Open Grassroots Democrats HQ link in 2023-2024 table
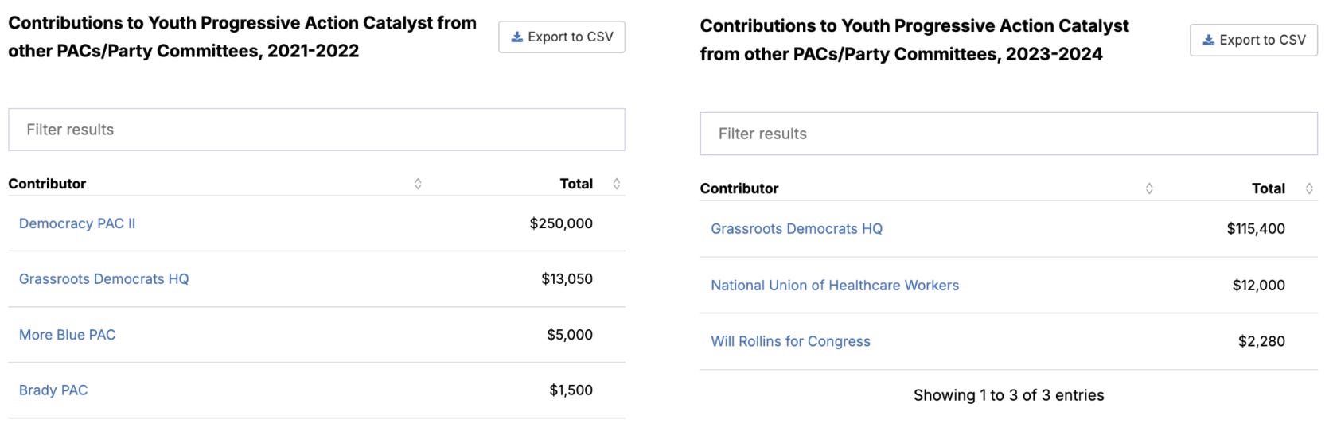Image resolution: width=1329 pixels, height=439 pixels. click(797, 229)
